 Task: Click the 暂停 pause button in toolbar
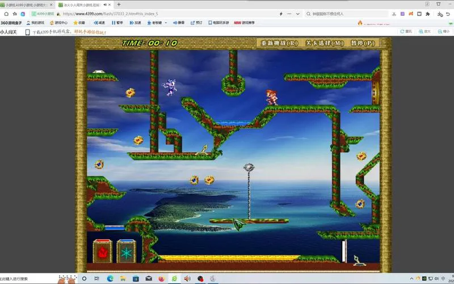117,23
